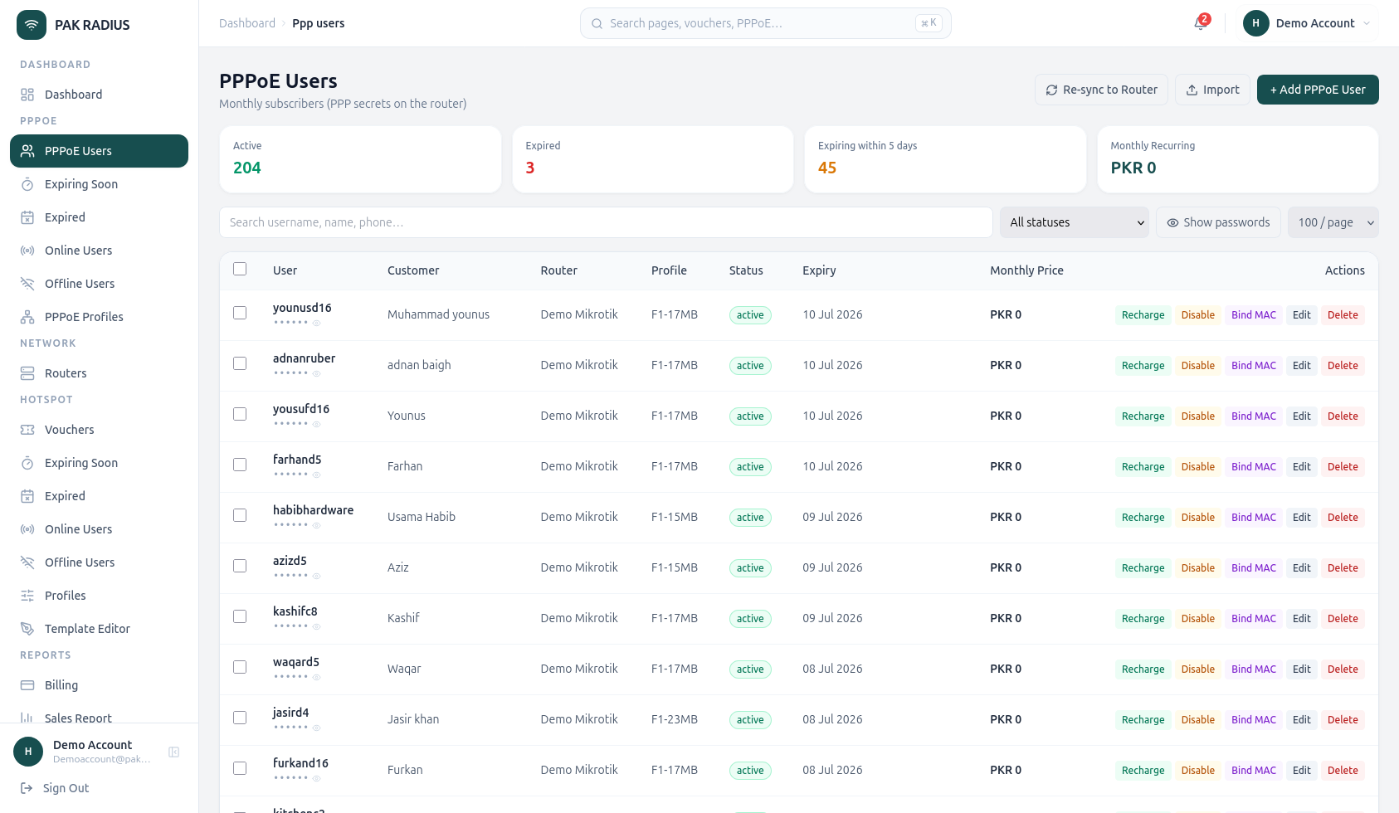Screen dimensions: 1399x813
Task: Open Profiles in Hotspot section
Action: [x=99, y=596]
